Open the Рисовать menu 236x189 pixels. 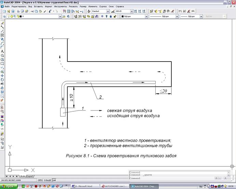tap(73, 6)
